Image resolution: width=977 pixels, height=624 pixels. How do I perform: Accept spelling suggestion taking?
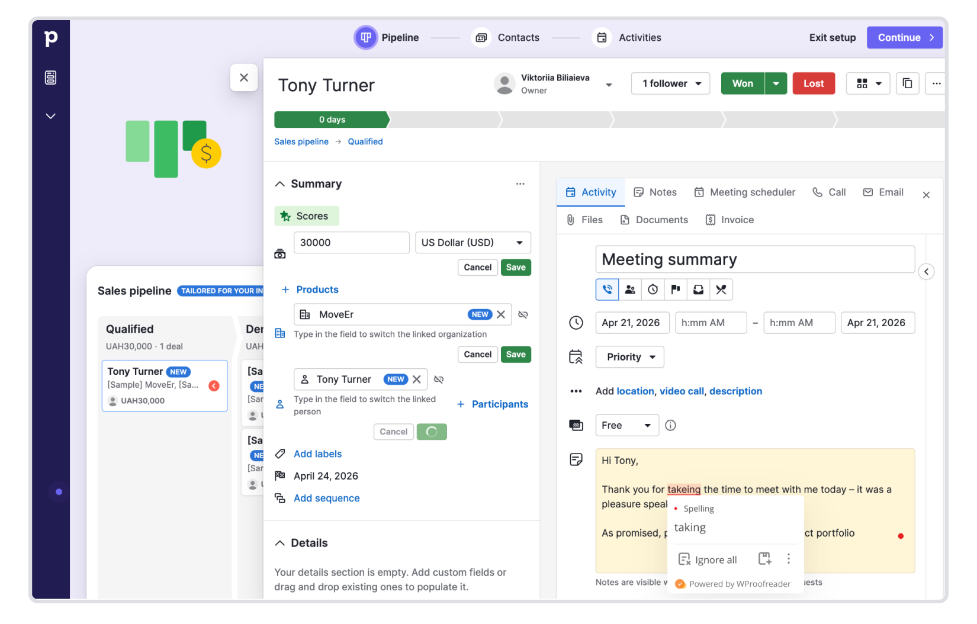tap(690, 527)
